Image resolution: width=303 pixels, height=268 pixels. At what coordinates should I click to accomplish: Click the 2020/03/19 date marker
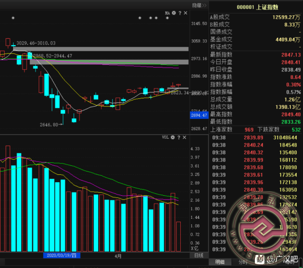(x=62, y=255)
